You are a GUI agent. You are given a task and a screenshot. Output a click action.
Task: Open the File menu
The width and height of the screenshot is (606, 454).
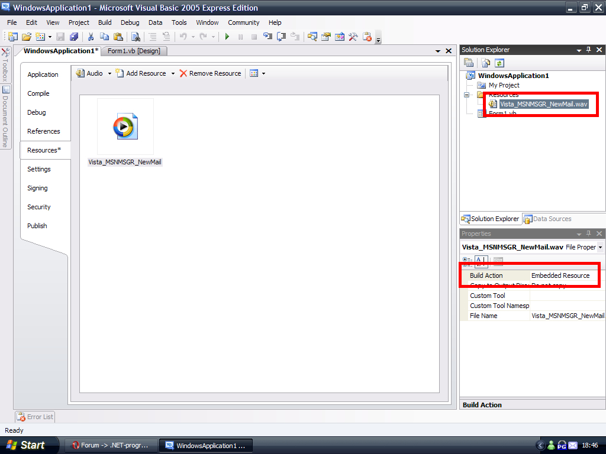pos(12,22)
